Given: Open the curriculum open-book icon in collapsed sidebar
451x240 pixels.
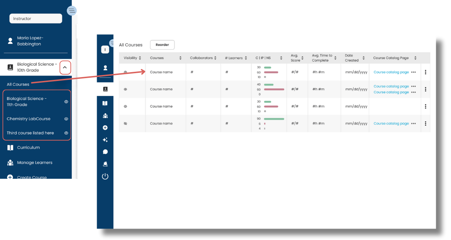Looking at the screenshot, I should click(x=105, y=103).
